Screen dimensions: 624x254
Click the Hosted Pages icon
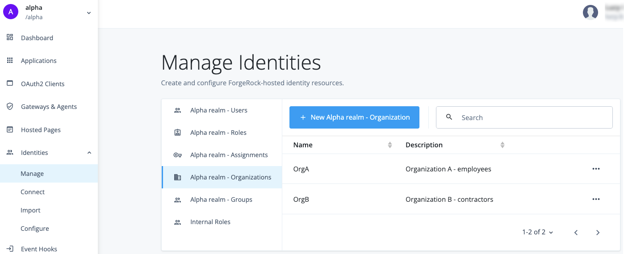pos(10,129)
